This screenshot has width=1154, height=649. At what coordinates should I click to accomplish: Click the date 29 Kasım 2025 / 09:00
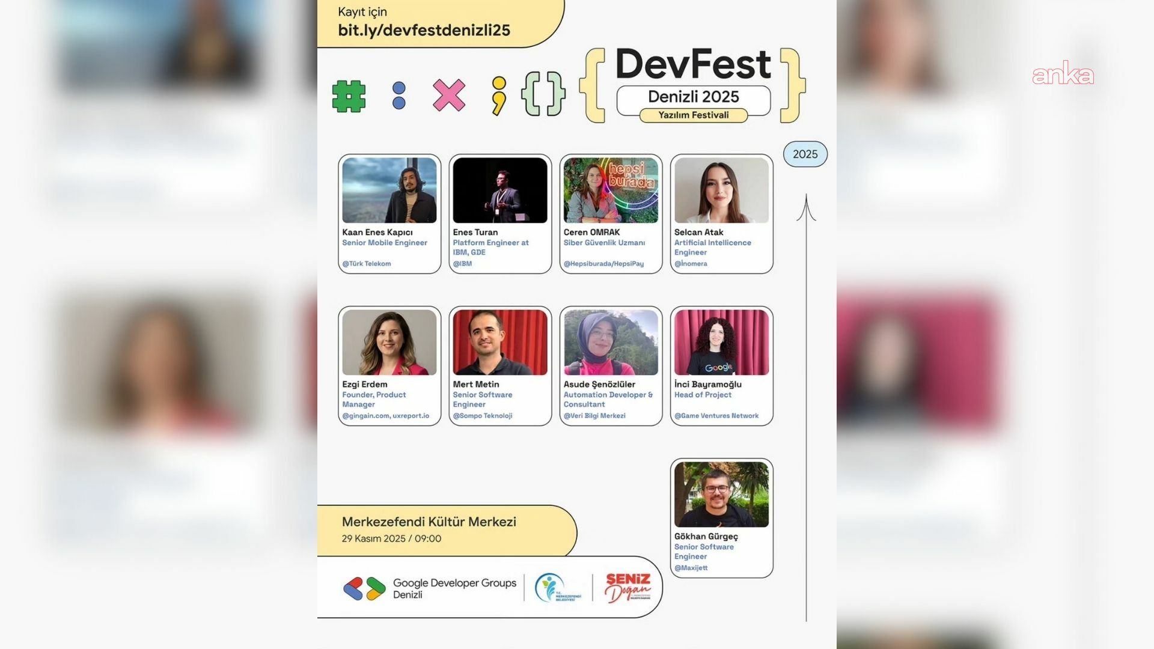click(x=391, y=539)
